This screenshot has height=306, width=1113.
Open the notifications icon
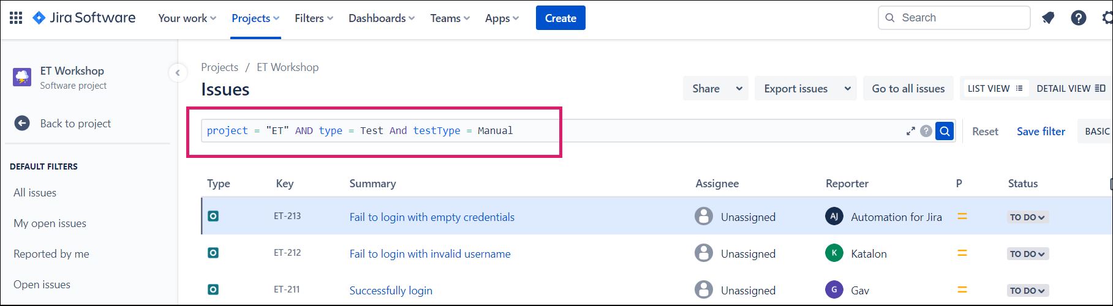point(1048,18)
